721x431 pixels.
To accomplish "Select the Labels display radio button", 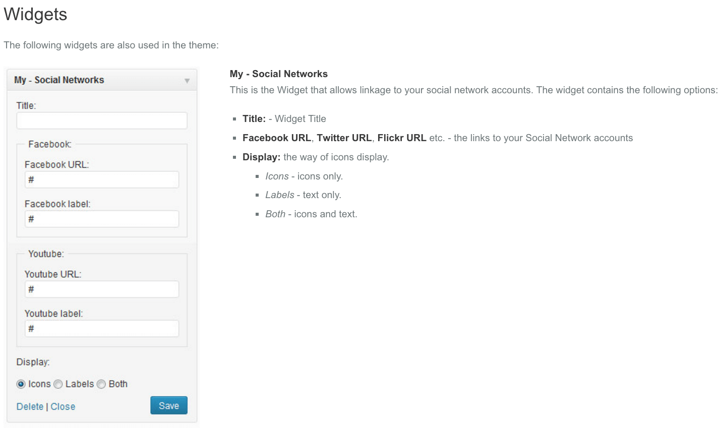I will 58,384.
